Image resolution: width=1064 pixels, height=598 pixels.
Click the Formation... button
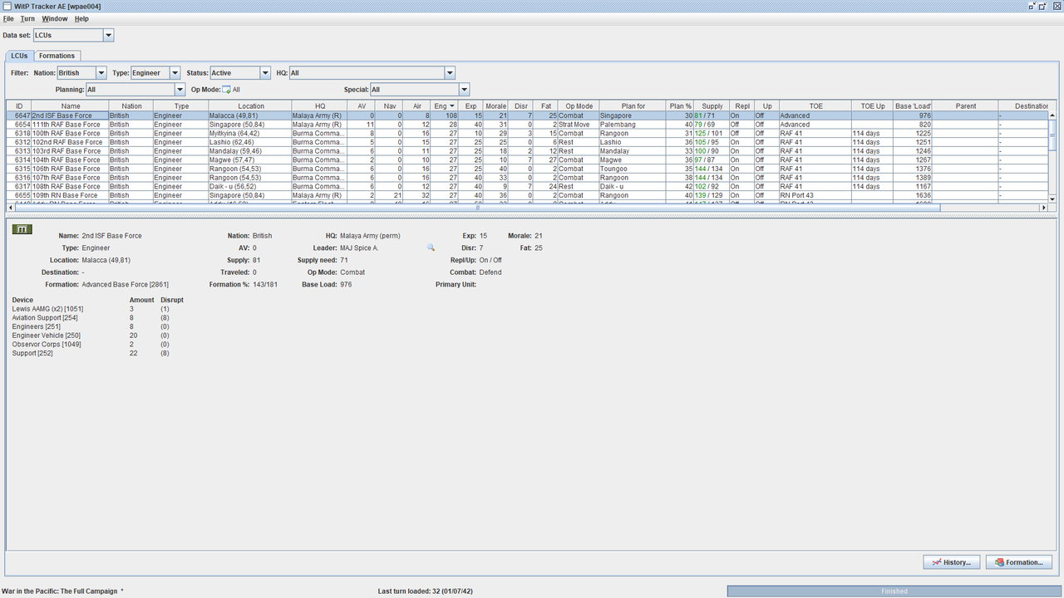1019,562
